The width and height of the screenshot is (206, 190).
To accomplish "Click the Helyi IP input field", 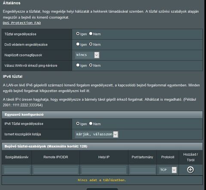I will point(104,170).
